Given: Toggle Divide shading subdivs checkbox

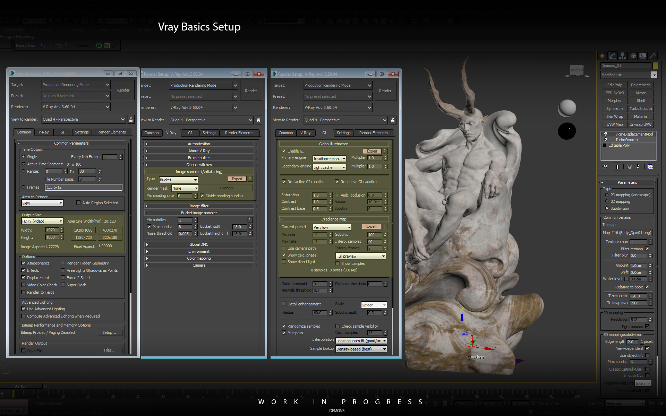Looking at the screenshot, I should click(x=202, y=196).
